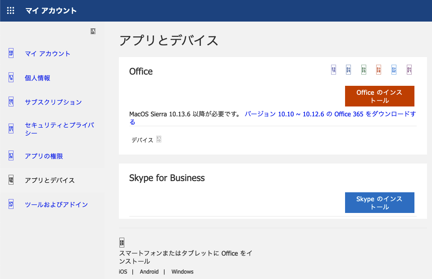Click the phone icon above スマートフォンまたはタブレット text

click(x=122, y=243)
